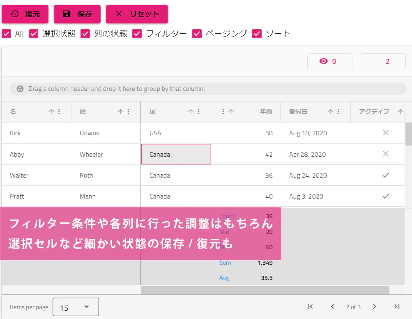Click the 復元 restore button
Viewport: 412px width, 319px height.
25,14
